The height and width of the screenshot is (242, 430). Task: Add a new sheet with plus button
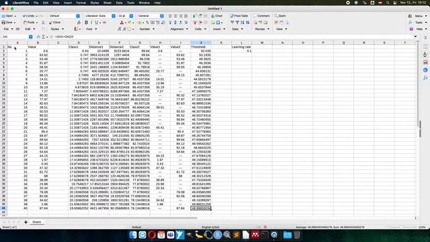26,222
